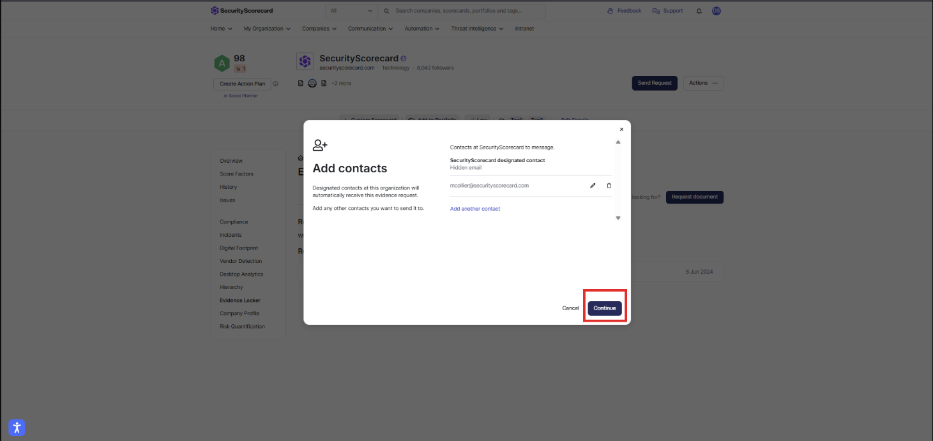Click the 8,042 followers text

click(436, 68)
